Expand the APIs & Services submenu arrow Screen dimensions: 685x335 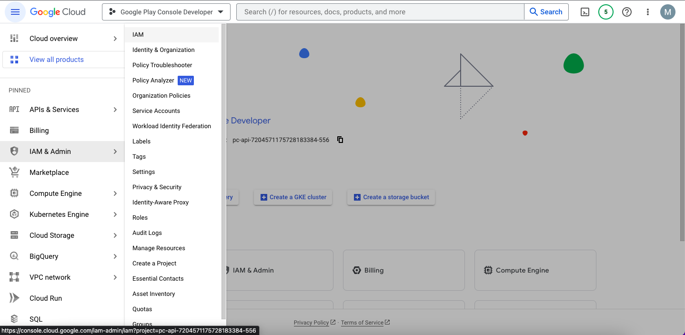[115, 110]
